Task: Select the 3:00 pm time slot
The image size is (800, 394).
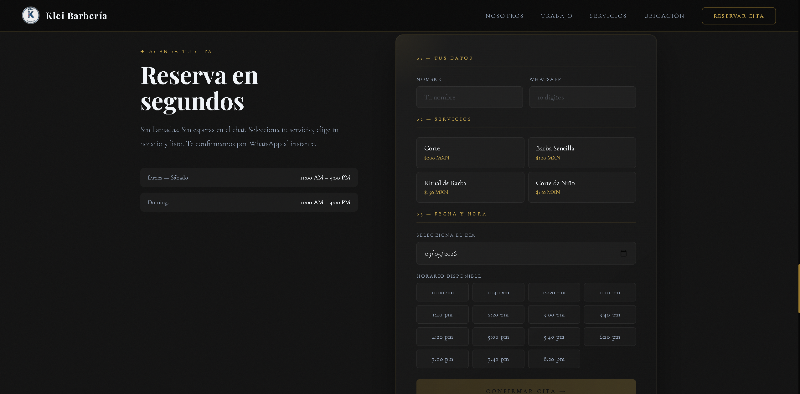Action: (x=554, y=315)
